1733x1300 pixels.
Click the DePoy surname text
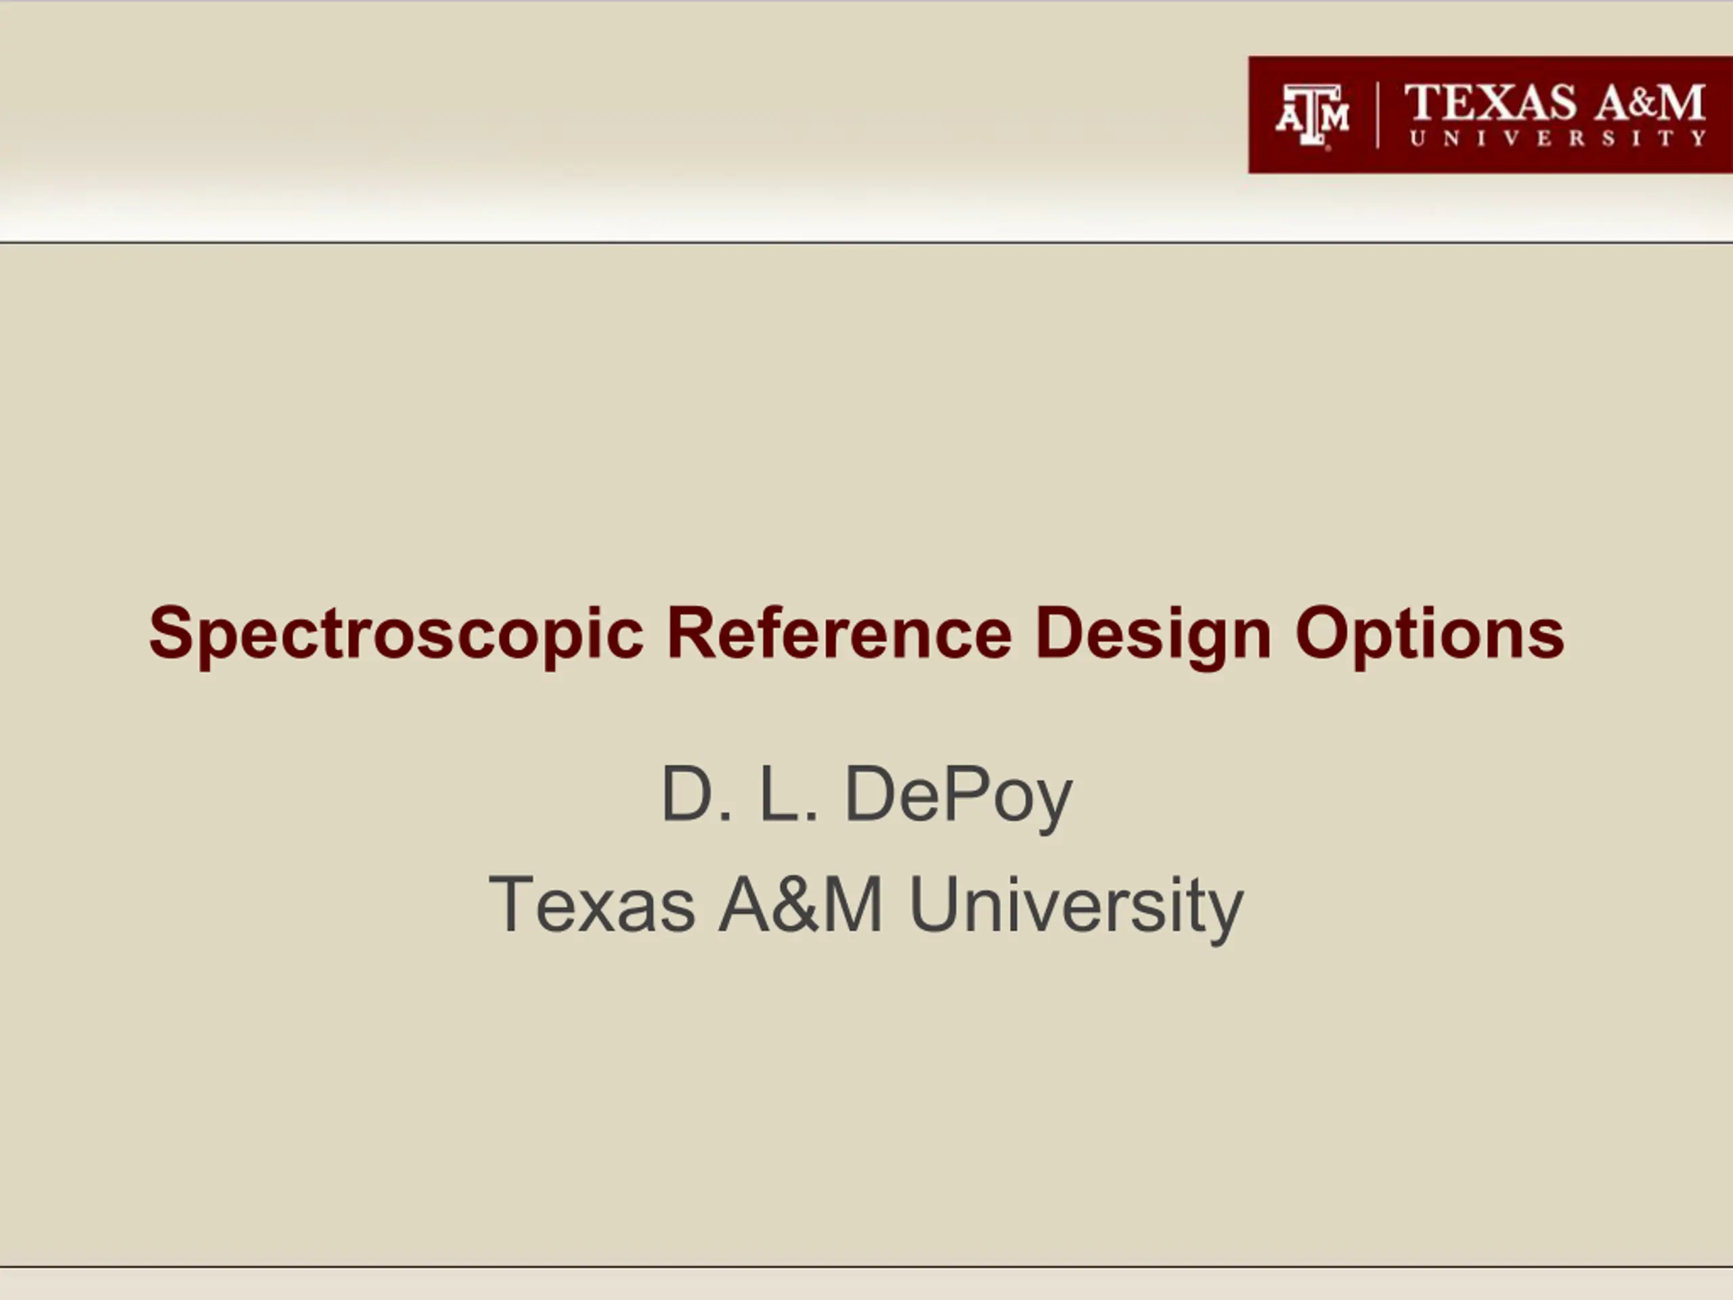tap(959, 796)
